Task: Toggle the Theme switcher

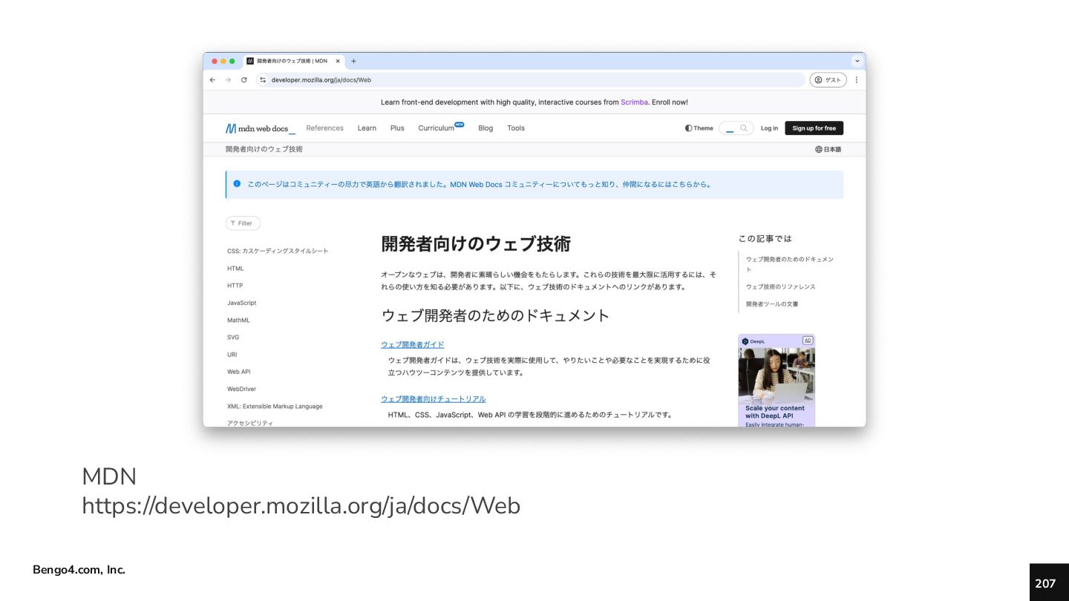Action: click(x=699, y=128)
